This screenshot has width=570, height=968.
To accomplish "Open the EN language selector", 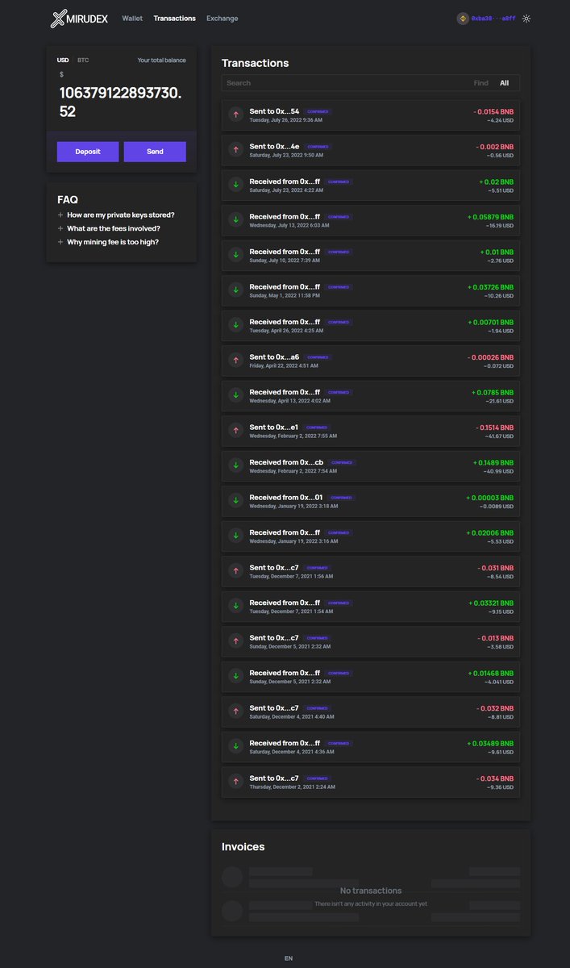I will pyautogui.click(x=289, y=958).
